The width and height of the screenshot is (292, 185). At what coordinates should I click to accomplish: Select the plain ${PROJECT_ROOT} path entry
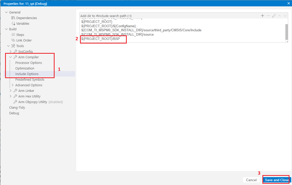point(97,22)
